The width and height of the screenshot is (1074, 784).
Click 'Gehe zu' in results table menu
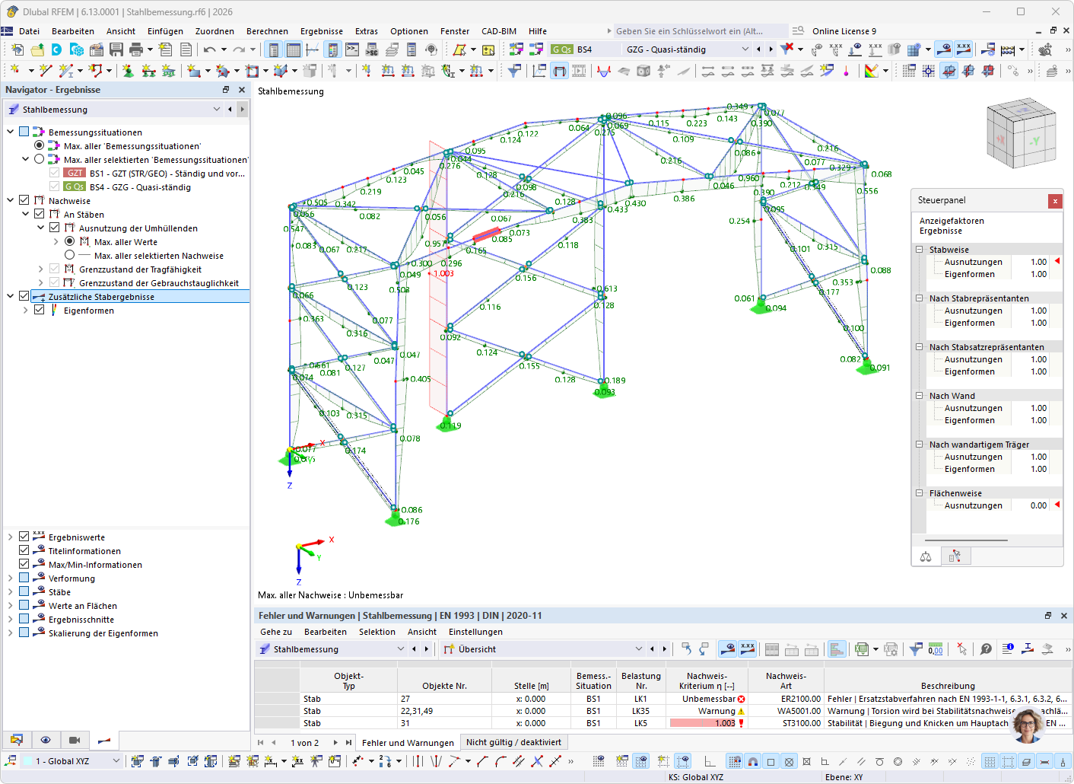tap(276, 632)
